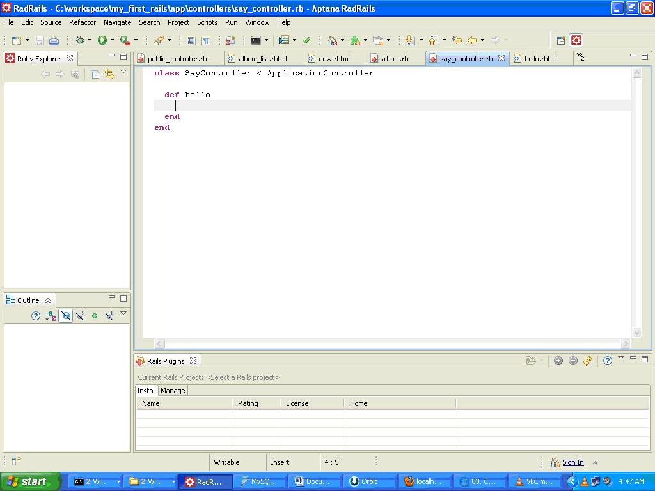The height and width of the screenshot is (491, 655).
Task: Toggle alphabetical sort in the Outline panel
Action: pyautogui.click(x=50, y=315)
